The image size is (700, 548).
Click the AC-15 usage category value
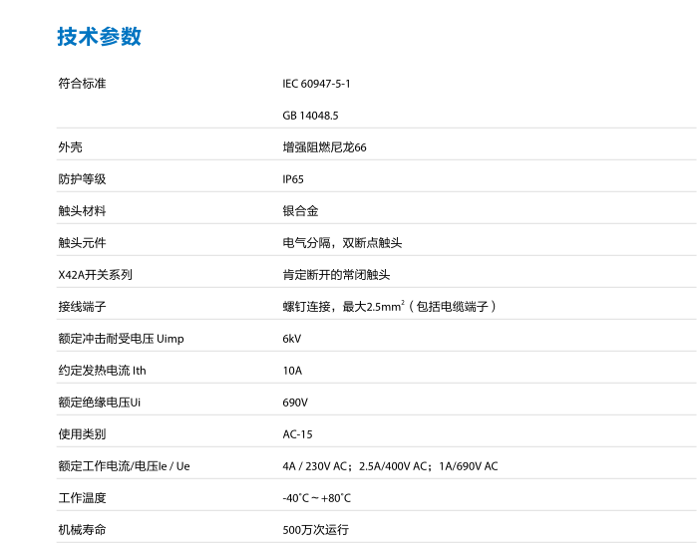tap(297, 434)
